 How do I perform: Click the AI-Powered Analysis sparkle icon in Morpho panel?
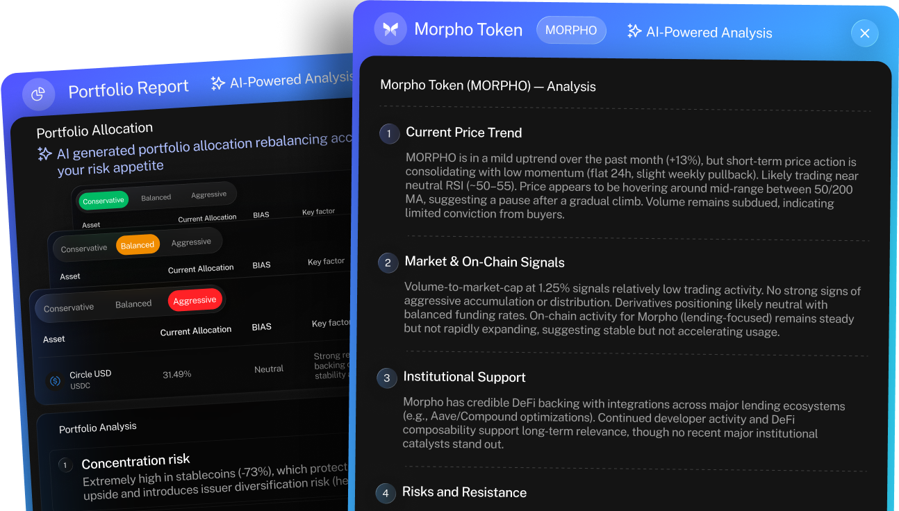click(x=634, y=31)
